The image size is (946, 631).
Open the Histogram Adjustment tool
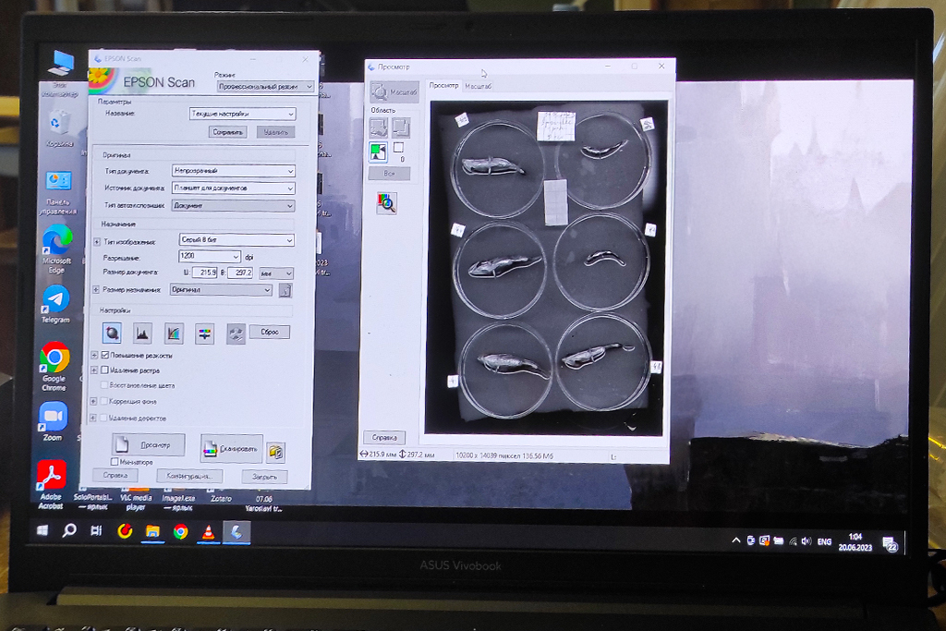click(x=142, y=334)
